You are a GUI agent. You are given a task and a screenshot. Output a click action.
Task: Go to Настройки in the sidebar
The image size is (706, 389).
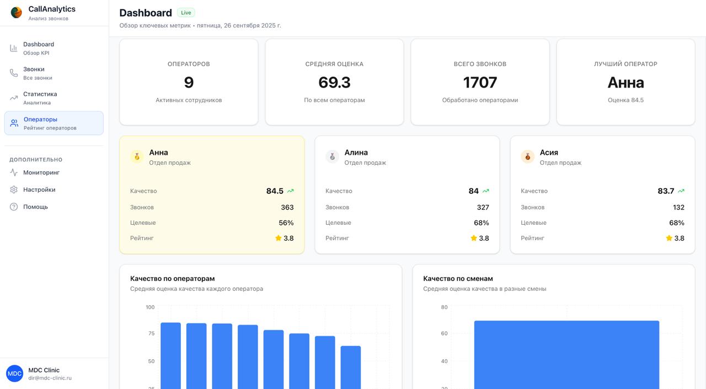pyautogui.click(x=39, y=190)
